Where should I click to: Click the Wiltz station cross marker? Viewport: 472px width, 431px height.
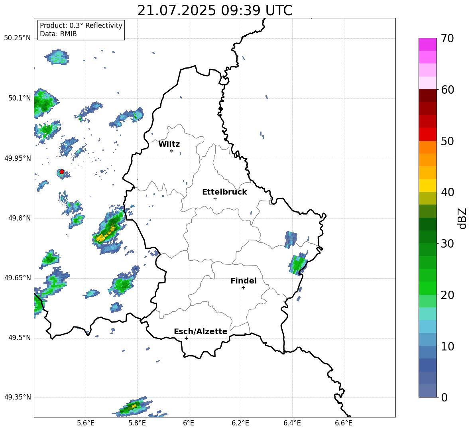(x=171, y=151)
